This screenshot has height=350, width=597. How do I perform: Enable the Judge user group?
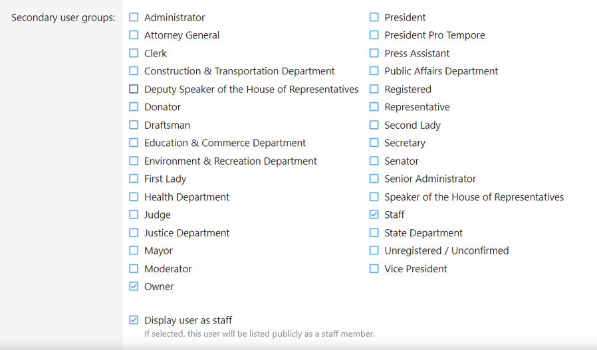pos(134,215)
